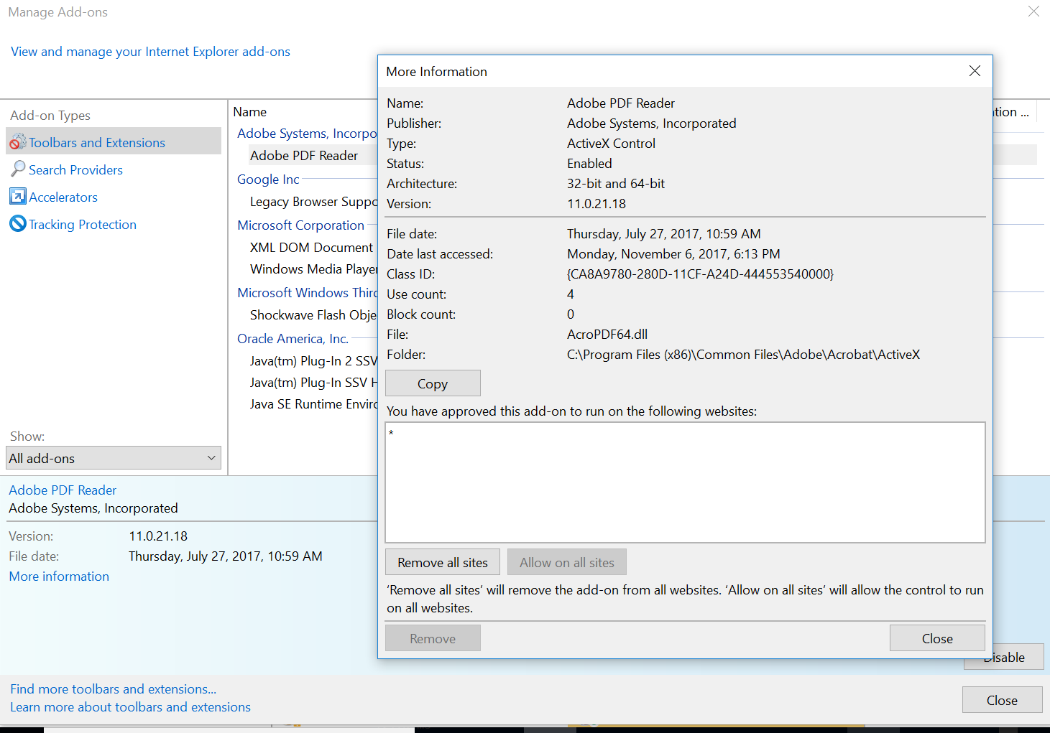Click the Use count value 4
Image resolution: width=1050 pixels, height=733 pixels.
coord(571,294)
